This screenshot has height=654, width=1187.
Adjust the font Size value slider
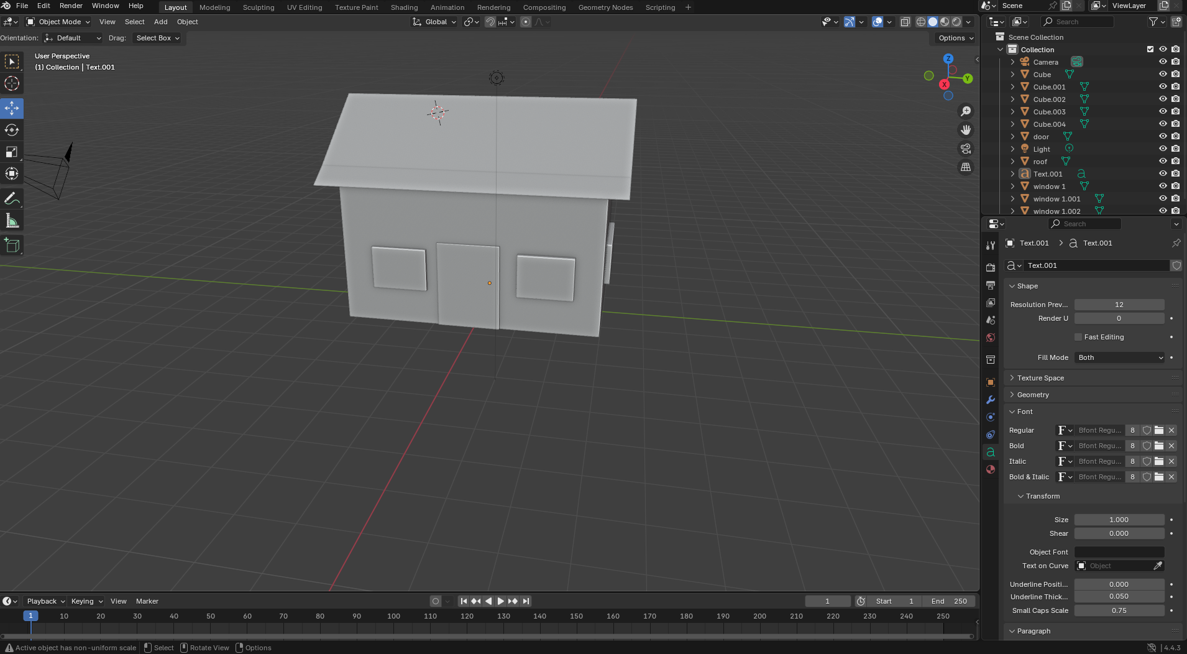(x=1119, y=520)
